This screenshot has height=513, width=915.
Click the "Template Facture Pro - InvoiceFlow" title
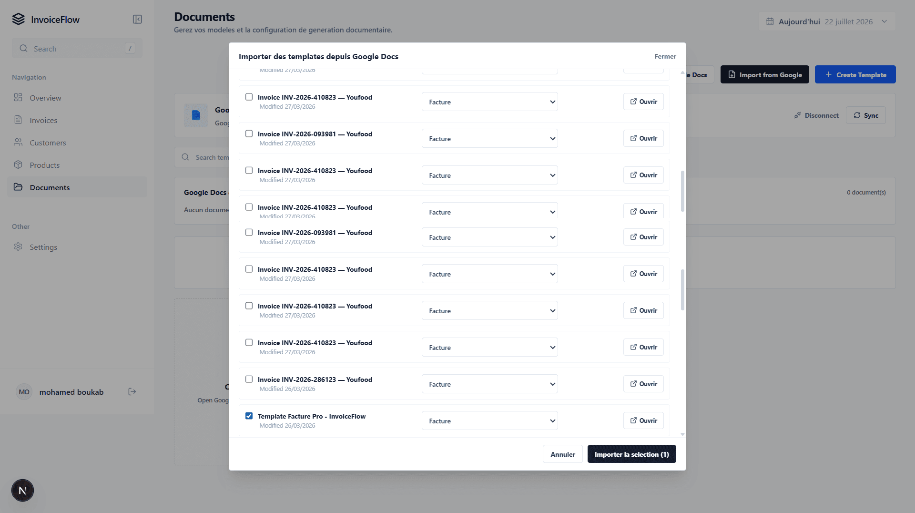(x=312, y=416)
